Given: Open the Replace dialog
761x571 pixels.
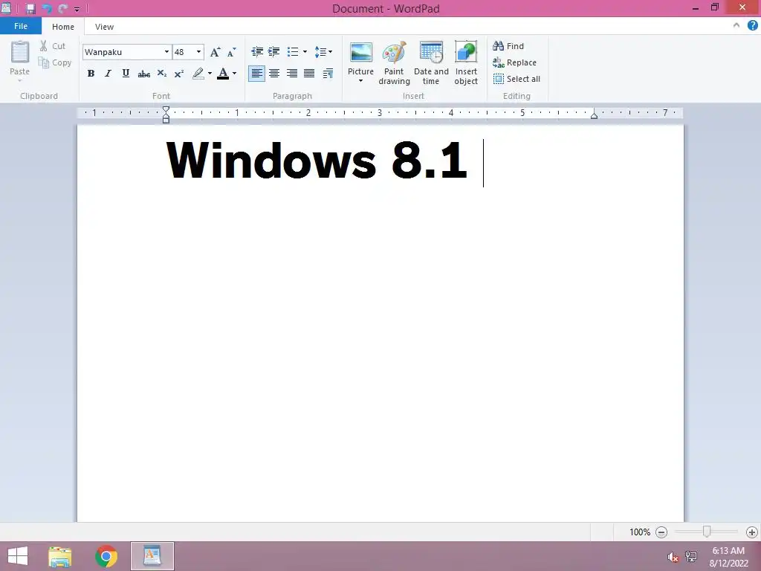Looking at the screenshot, I should (514, 62).
